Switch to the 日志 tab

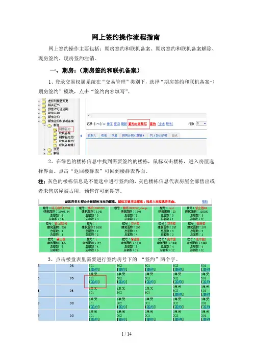[x=174, y=135]
